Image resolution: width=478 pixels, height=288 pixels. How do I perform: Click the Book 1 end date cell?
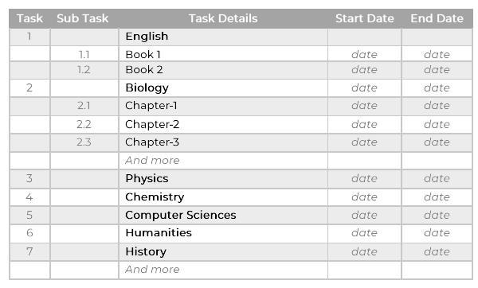click(437, 54)
